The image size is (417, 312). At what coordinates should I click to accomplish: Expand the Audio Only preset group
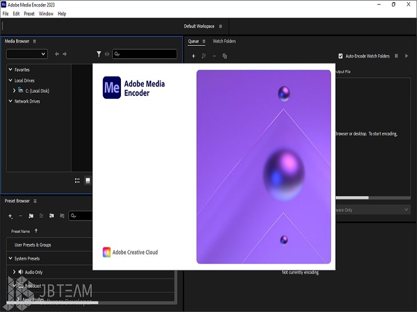(14, 271)
